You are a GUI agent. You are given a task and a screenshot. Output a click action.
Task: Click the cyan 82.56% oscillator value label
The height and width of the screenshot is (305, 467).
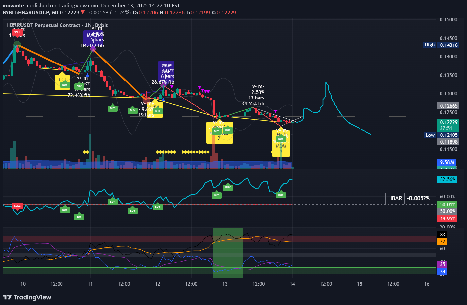[x=447, y=179]
